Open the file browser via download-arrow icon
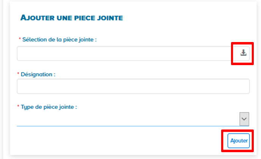The width and height of the screenshot is (261, 159). click(x=243, y=53)
